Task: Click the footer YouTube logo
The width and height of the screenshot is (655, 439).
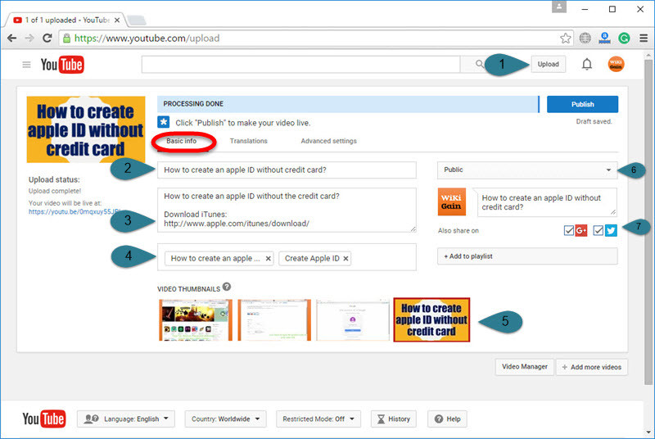Action: pyautogui.click(x=44, y=419)
